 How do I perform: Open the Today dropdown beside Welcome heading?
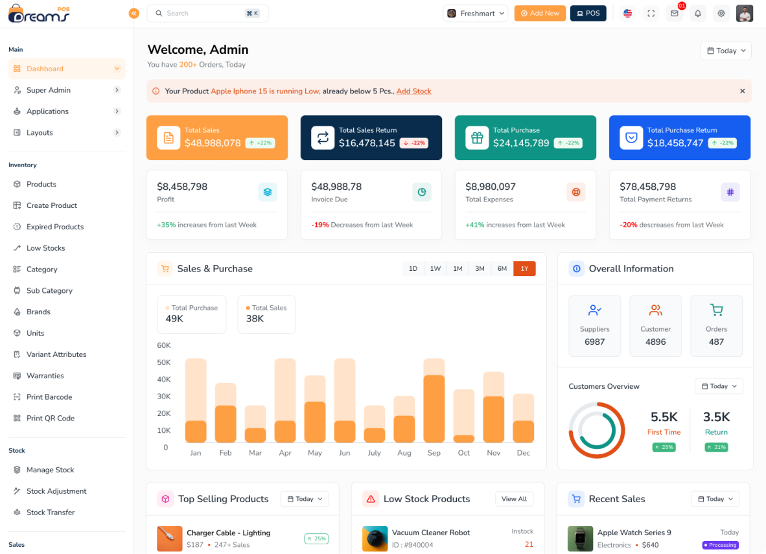tap(726, 51)
